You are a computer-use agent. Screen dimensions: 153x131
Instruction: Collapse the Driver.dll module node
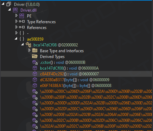coord(10,10)
